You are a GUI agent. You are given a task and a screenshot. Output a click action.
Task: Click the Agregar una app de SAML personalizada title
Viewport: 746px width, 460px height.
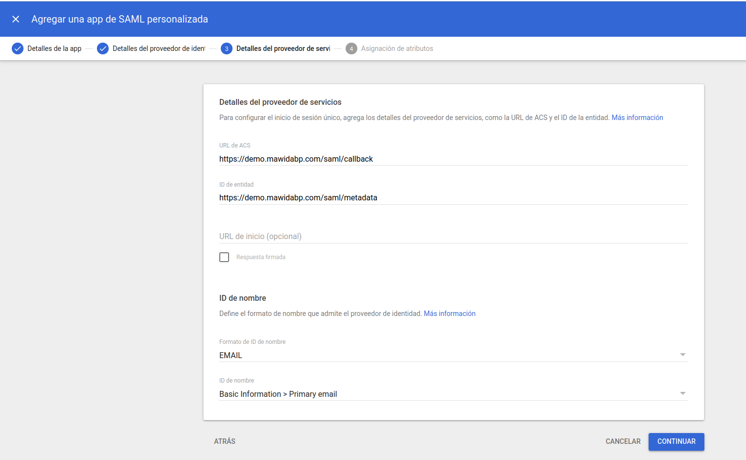point(120,19)
